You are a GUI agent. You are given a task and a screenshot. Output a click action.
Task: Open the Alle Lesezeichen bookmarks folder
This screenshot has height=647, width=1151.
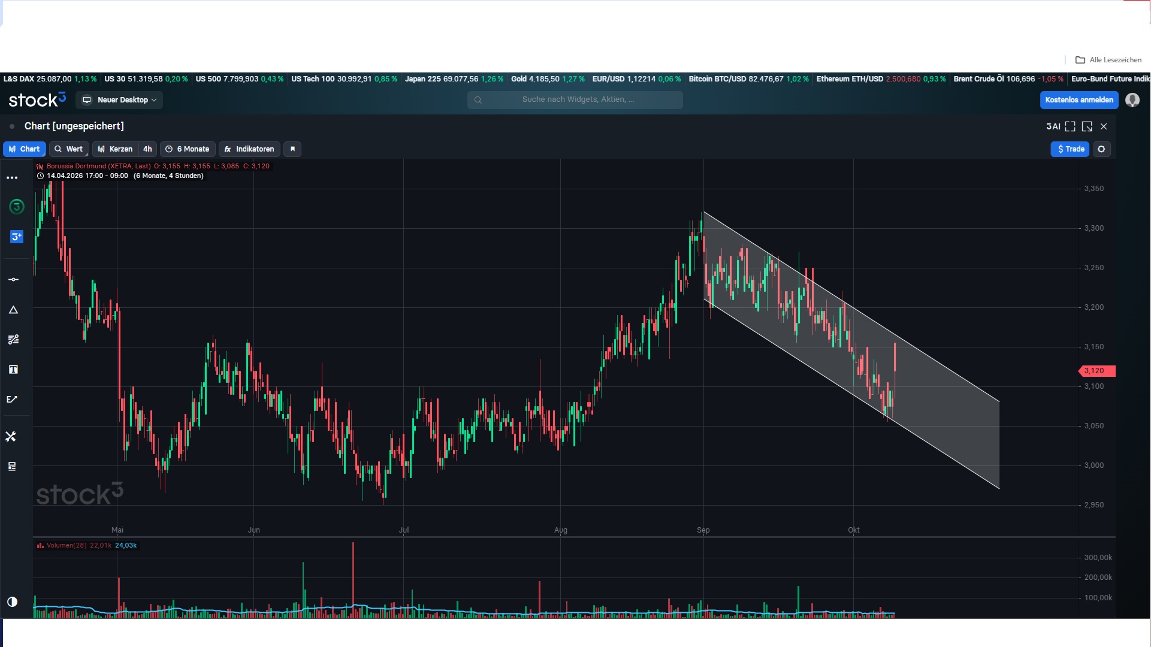click(1108, 60)
